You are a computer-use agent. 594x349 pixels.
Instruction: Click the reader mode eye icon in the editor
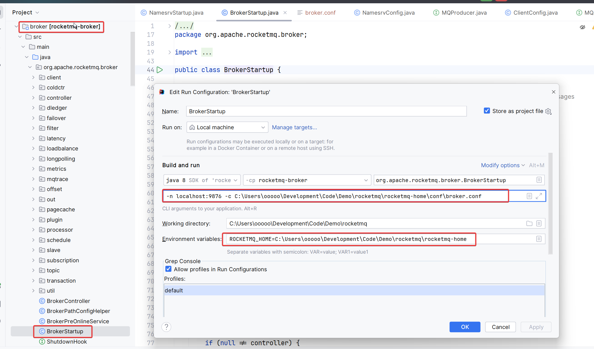[x=582, y=27]
